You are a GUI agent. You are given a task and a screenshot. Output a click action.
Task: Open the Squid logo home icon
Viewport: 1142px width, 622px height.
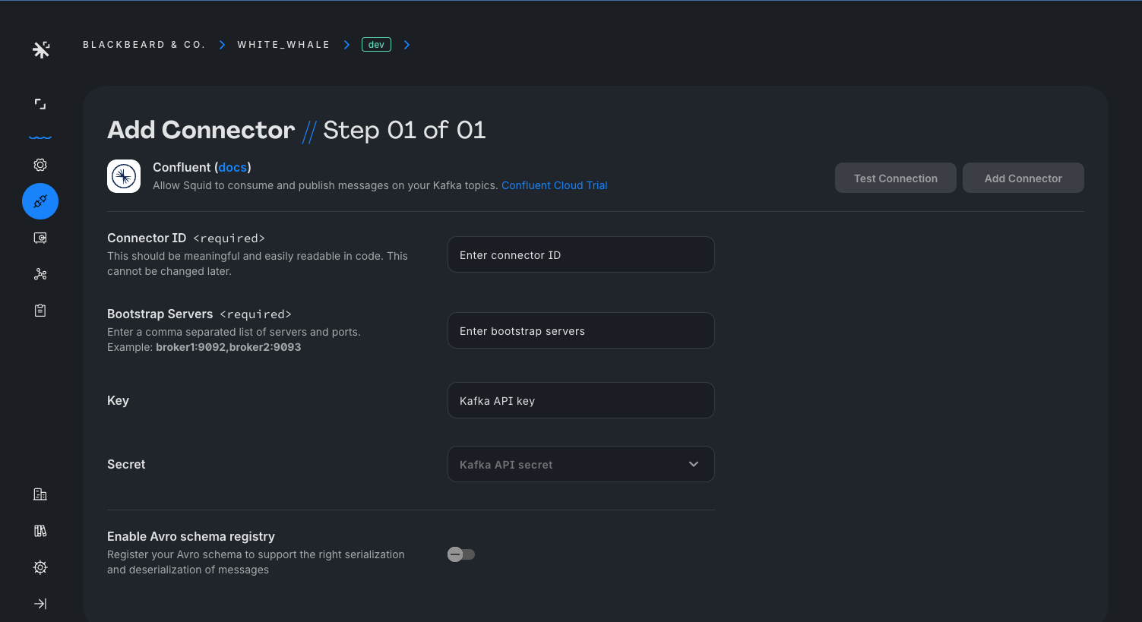pyautogui.click(x=41, y=49)
